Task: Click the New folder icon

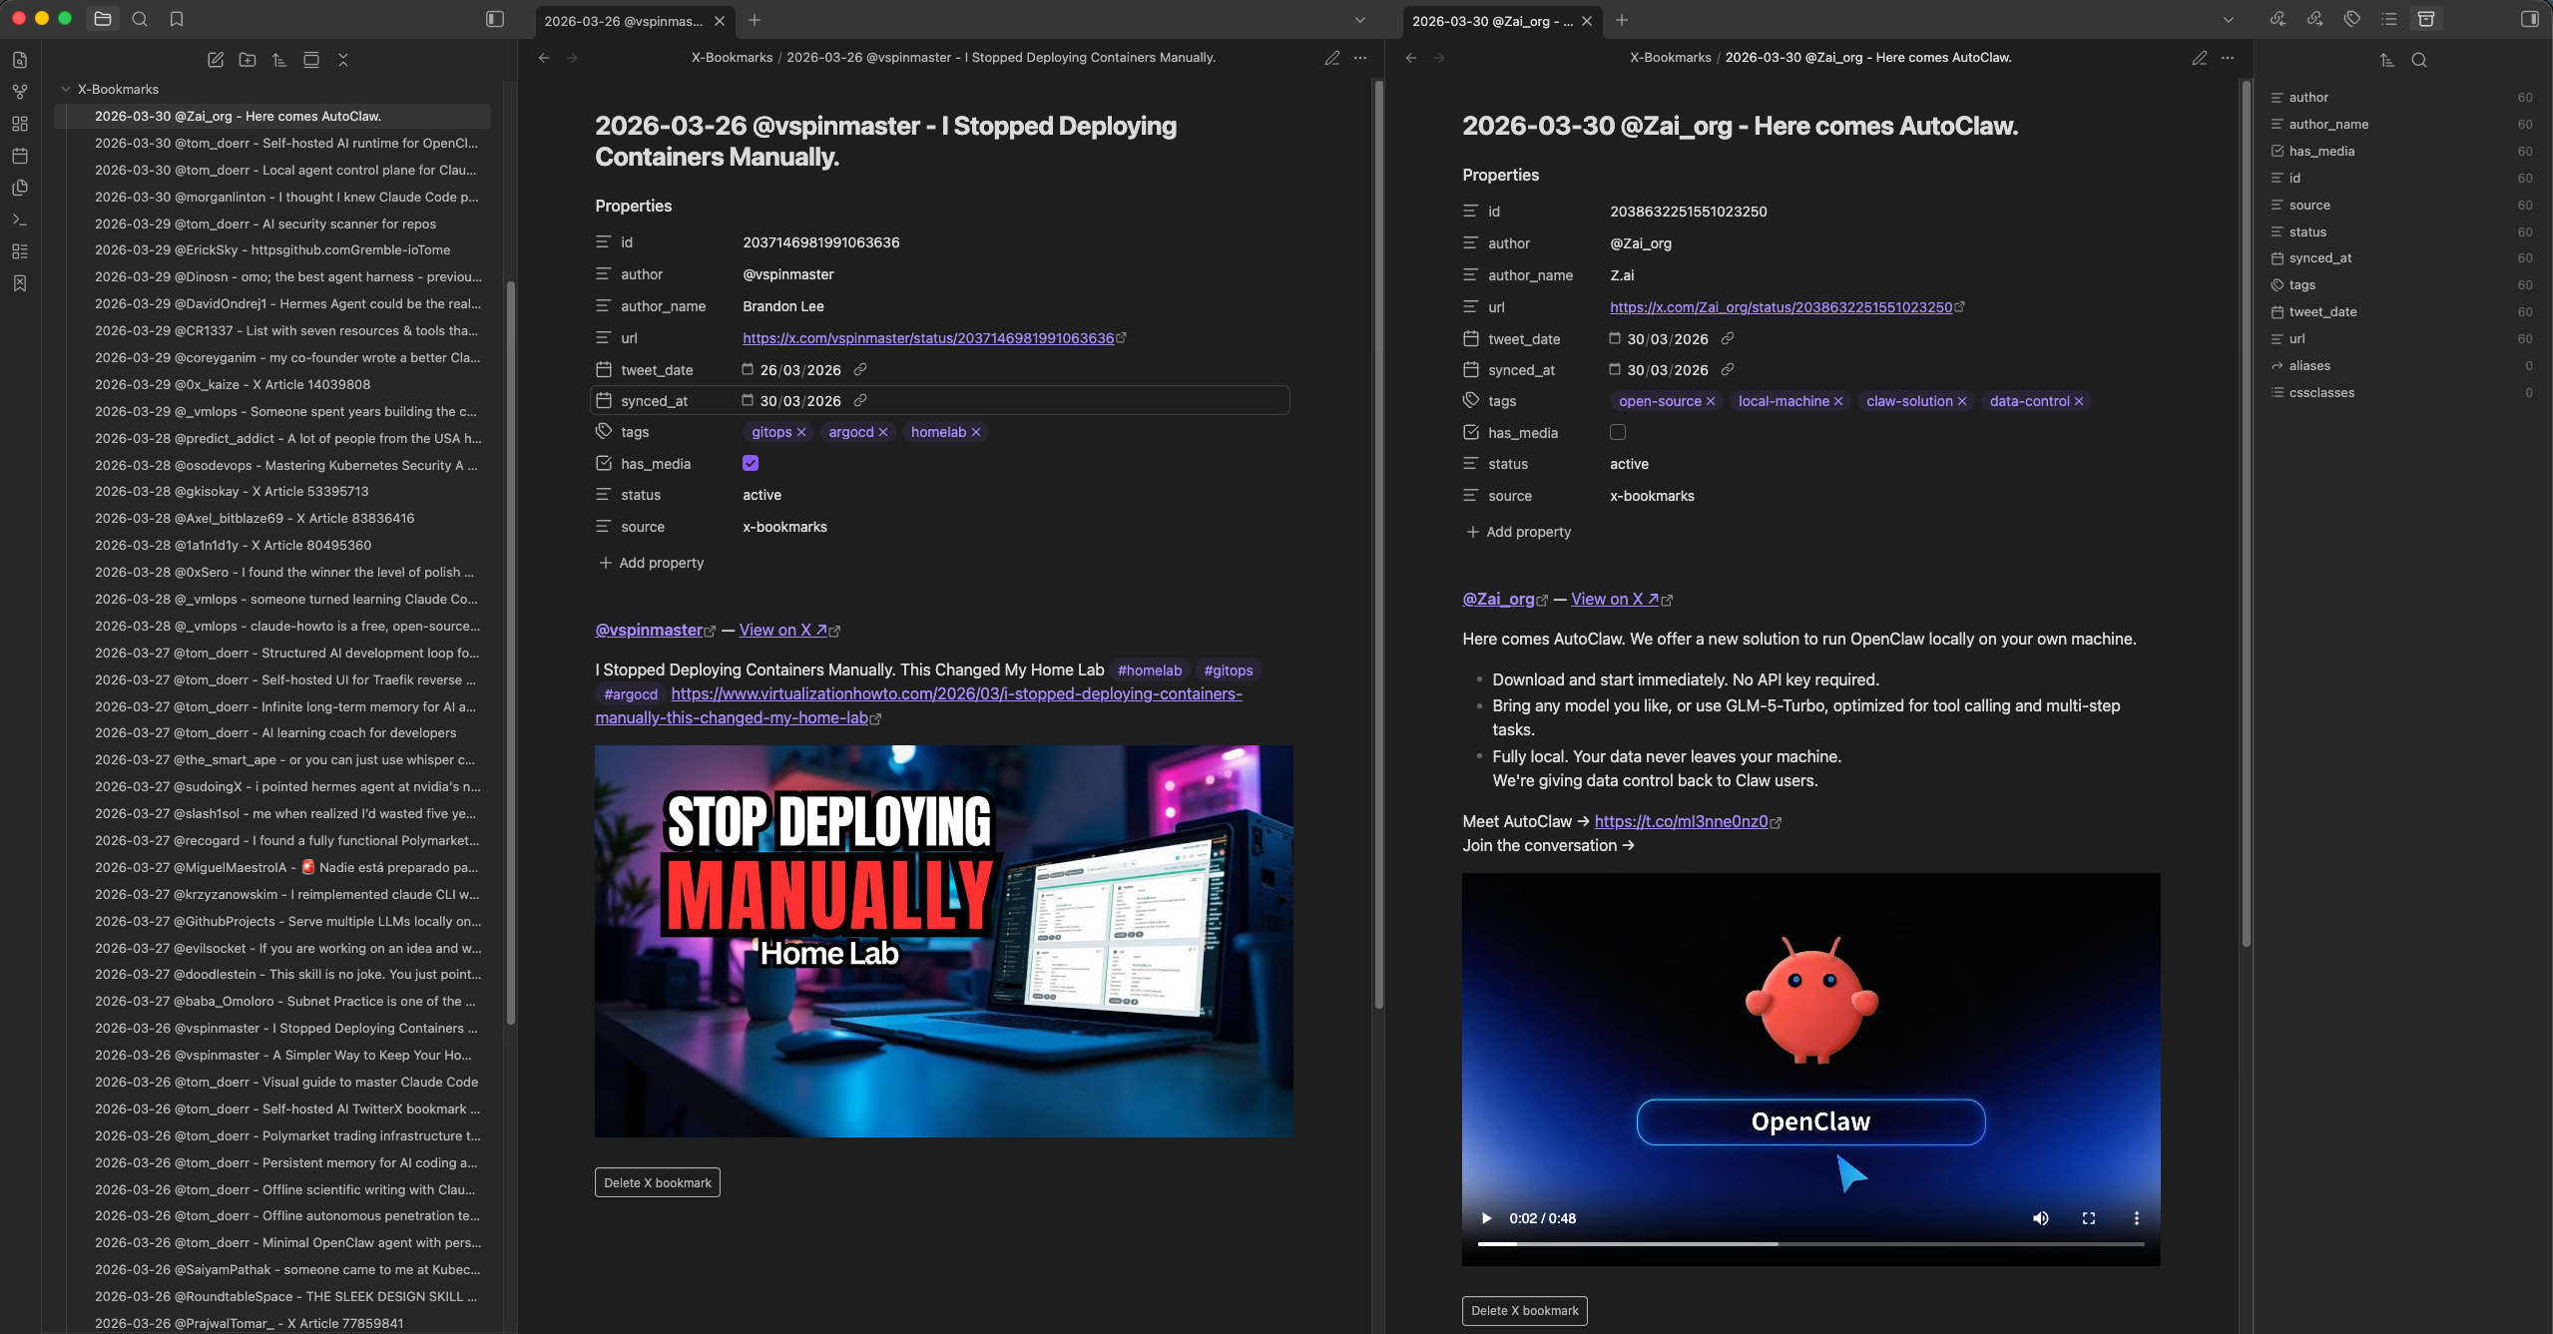Action: (248, 60)
